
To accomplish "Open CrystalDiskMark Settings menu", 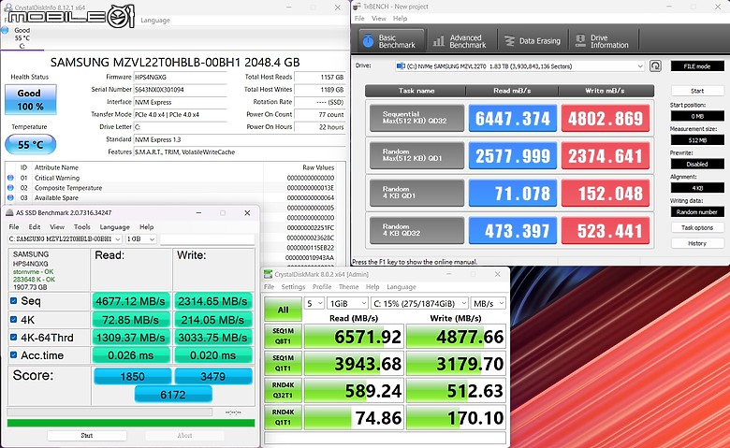I will pyautogui.click(x=293, y=286).
